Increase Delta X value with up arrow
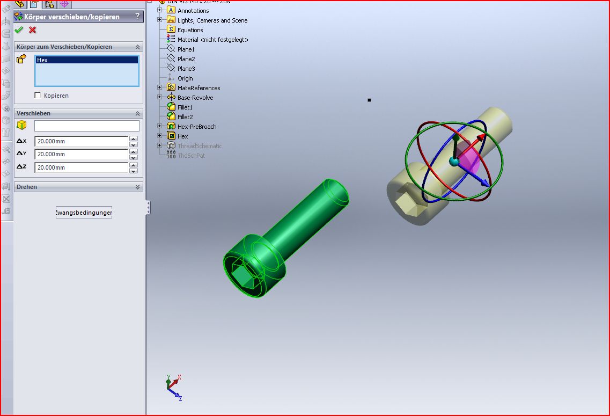Image resolution: width=610 pixels, height=416 pixels. pyautogui.click(x=134, y=138)
